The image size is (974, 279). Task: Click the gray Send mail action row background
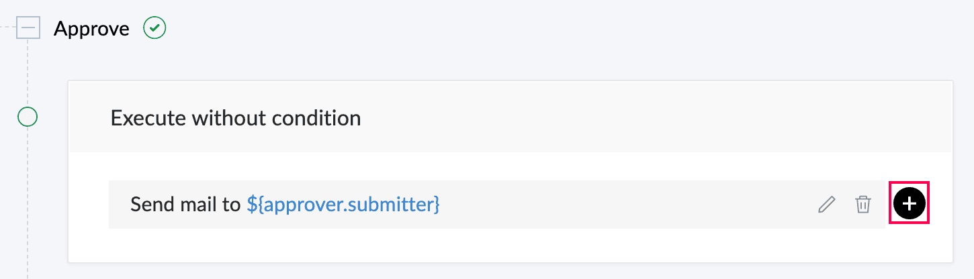tap(497, 205)
